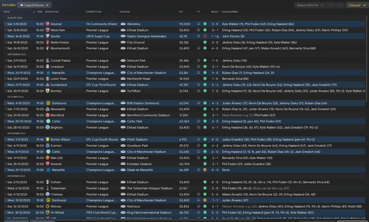Click the 7 - 0 result against Burnley

click(215, 91)
